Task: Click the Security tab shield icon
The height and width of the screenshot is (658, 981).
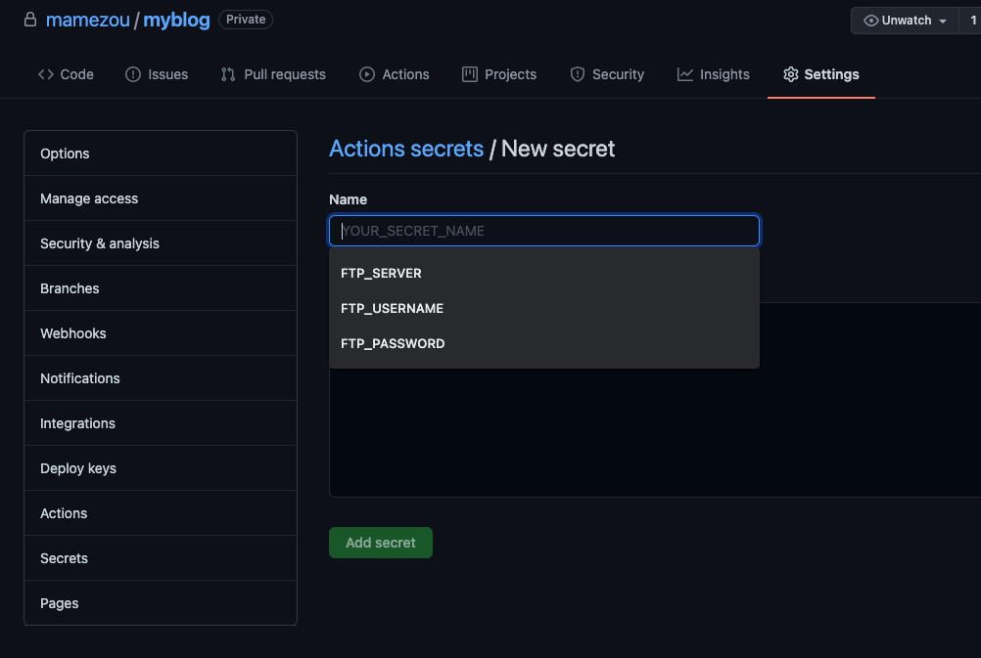Action: (578, 74)
